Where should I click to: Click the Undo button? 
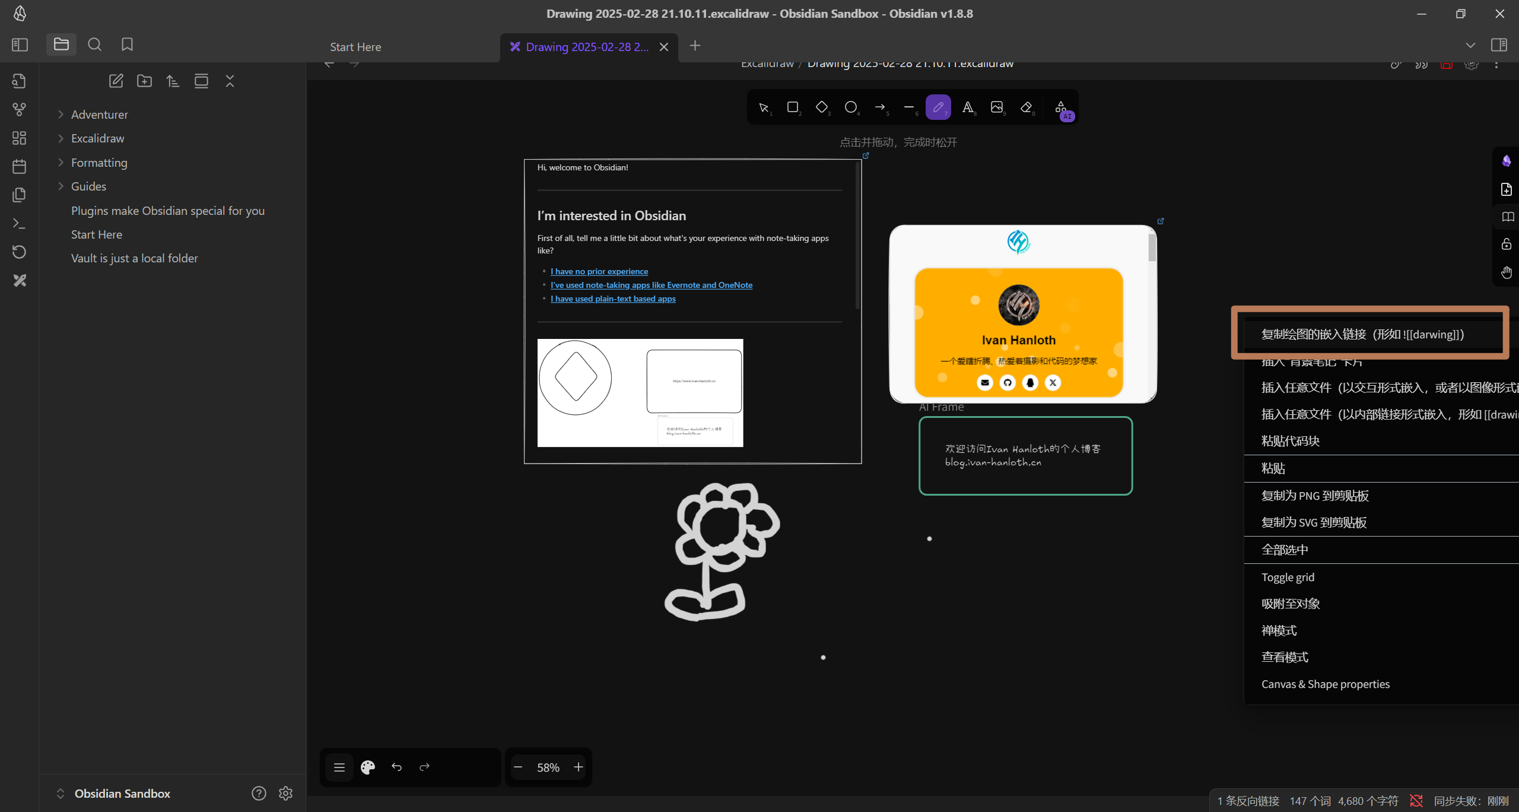(x=396, y=767)
